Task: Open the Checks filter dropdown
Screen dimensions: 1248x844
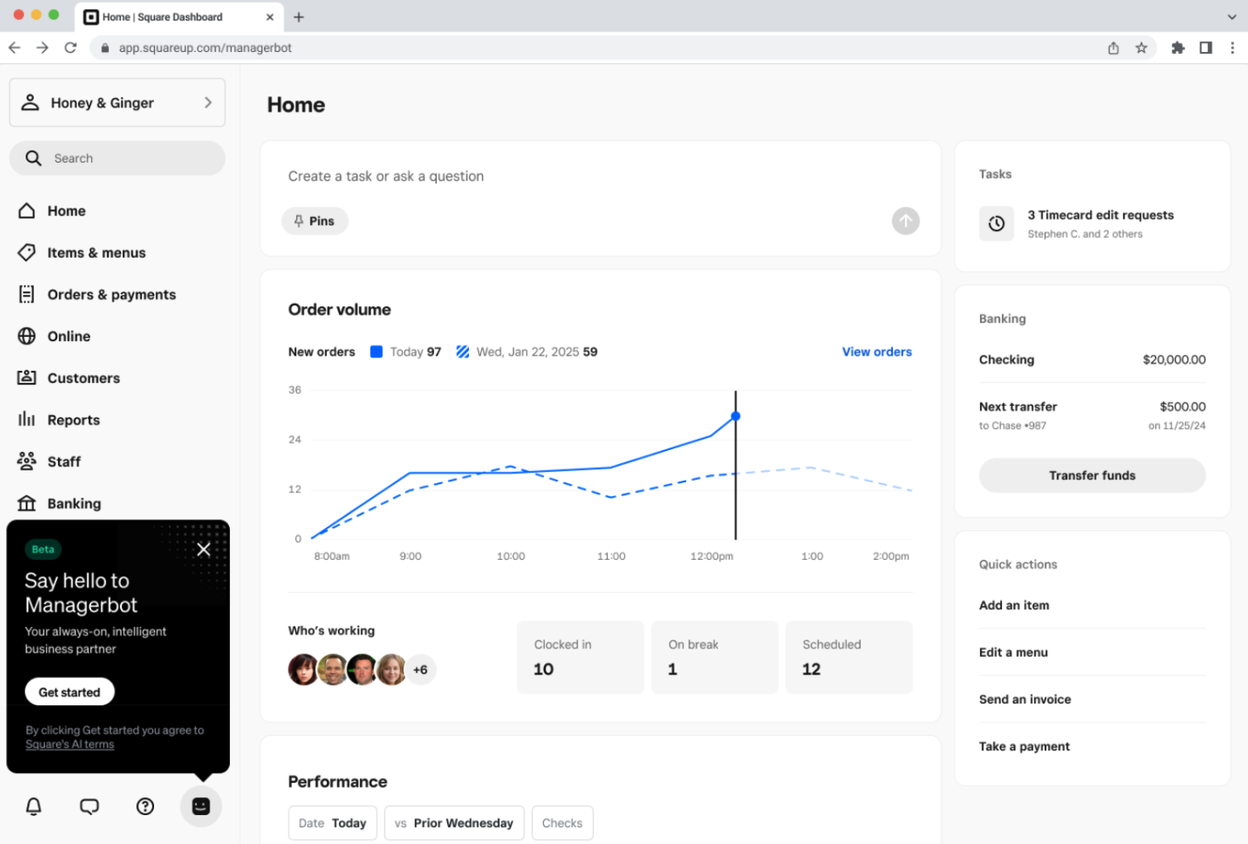Action: click(x=563, y=823)
